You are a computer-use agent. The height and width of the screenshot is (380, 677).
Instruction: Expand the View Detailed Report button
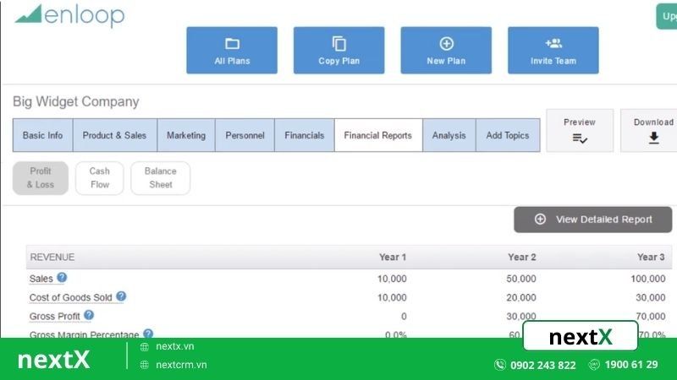593,220
